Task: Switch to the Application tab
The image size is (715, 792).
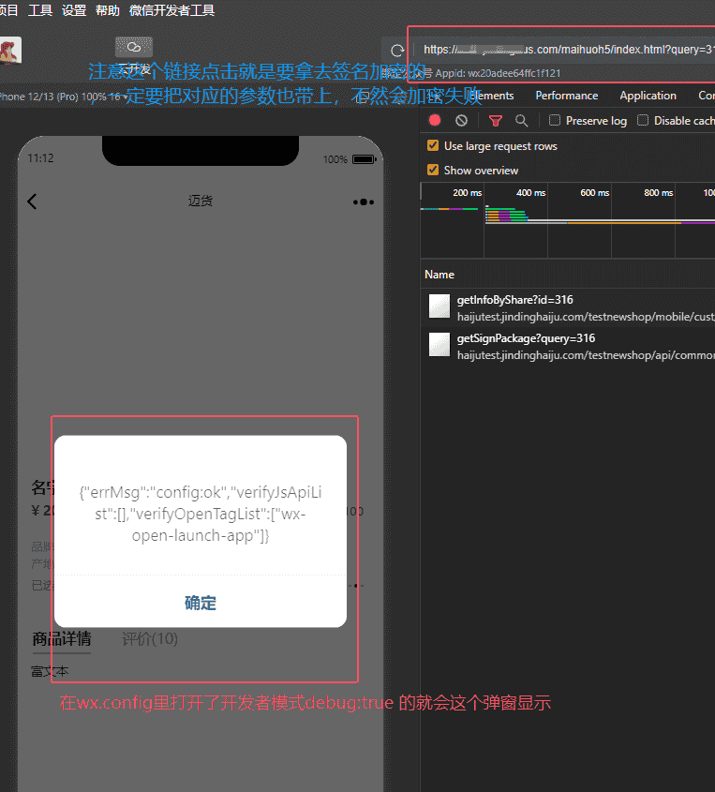Action: (x=648, y=96)
